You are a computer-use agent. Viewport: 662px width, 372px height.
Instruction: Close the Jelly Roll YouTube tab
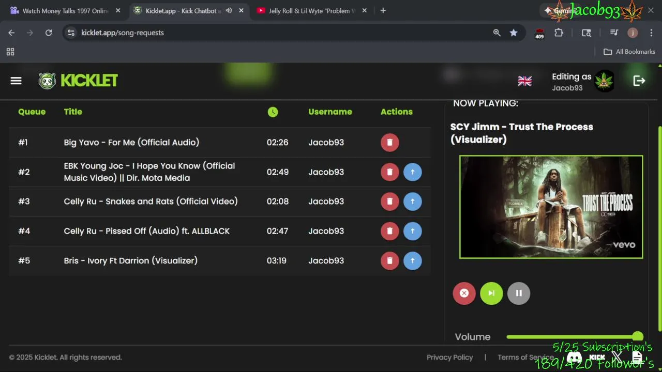pos(364,10)
